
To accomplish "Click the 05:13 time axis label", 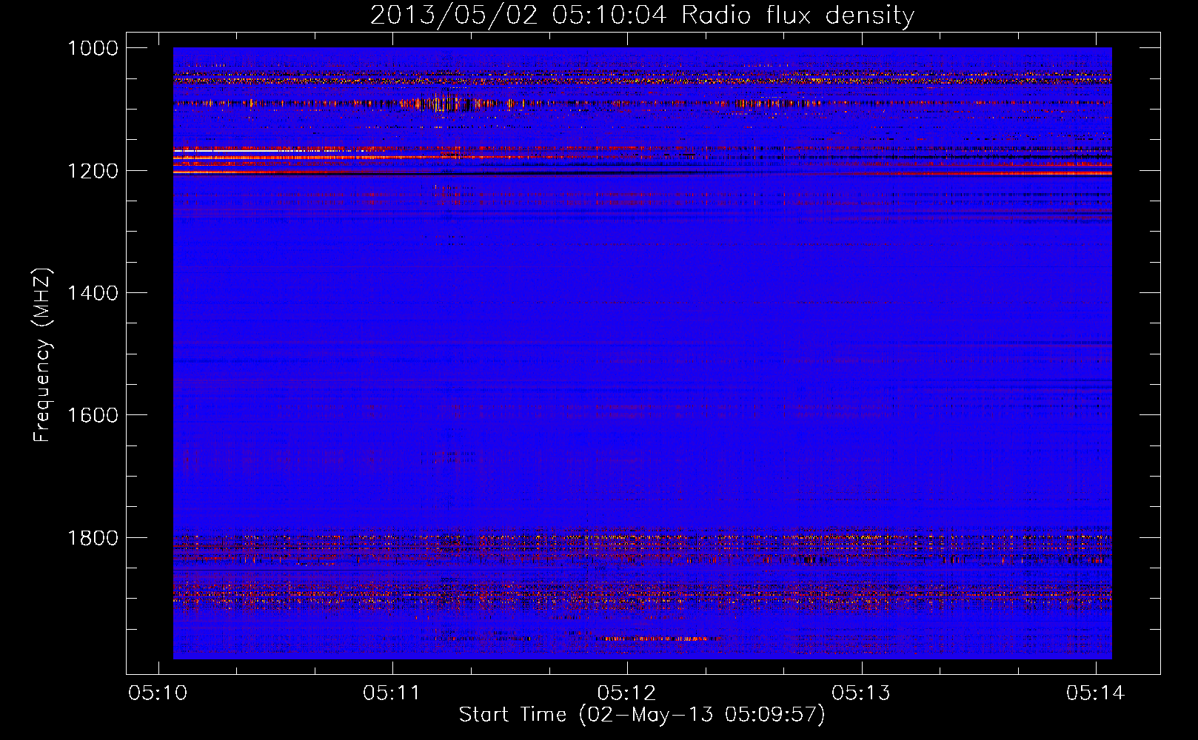I will [861, 693].
